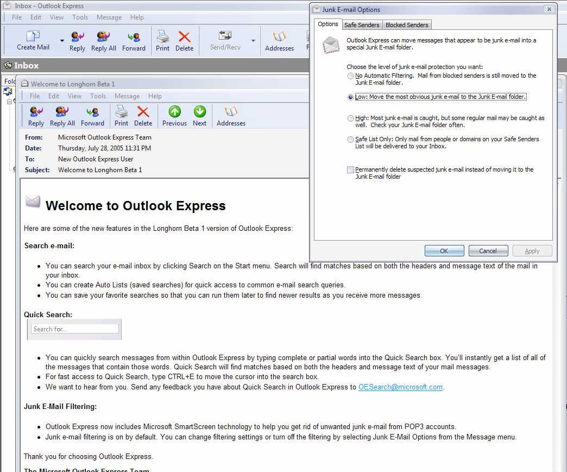This screenshot has width=567, height=472.
Task: Open View menu in Inbox window
Action: tap(56, 17)
